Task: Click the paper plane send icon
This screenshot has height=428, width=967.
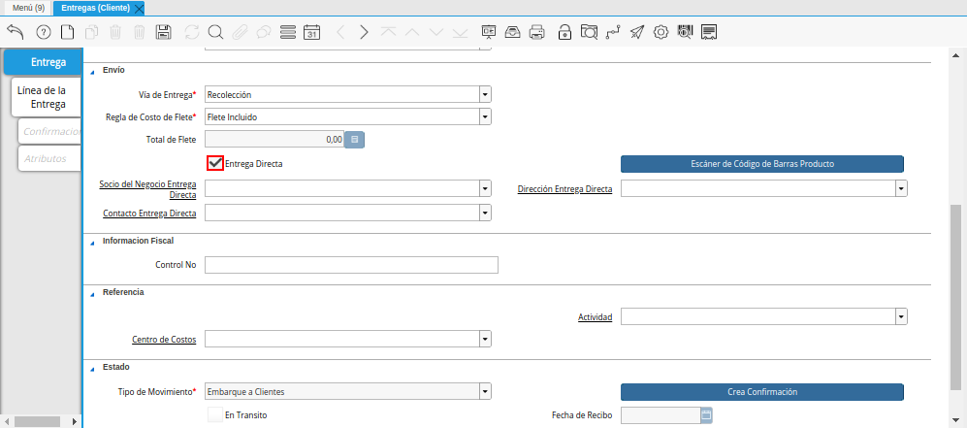Action: (x=636, y=32)
